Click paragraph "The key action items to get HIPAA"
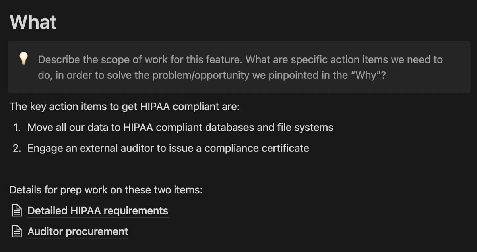Screen dimensions: 477x252 [x=124, y=107]
